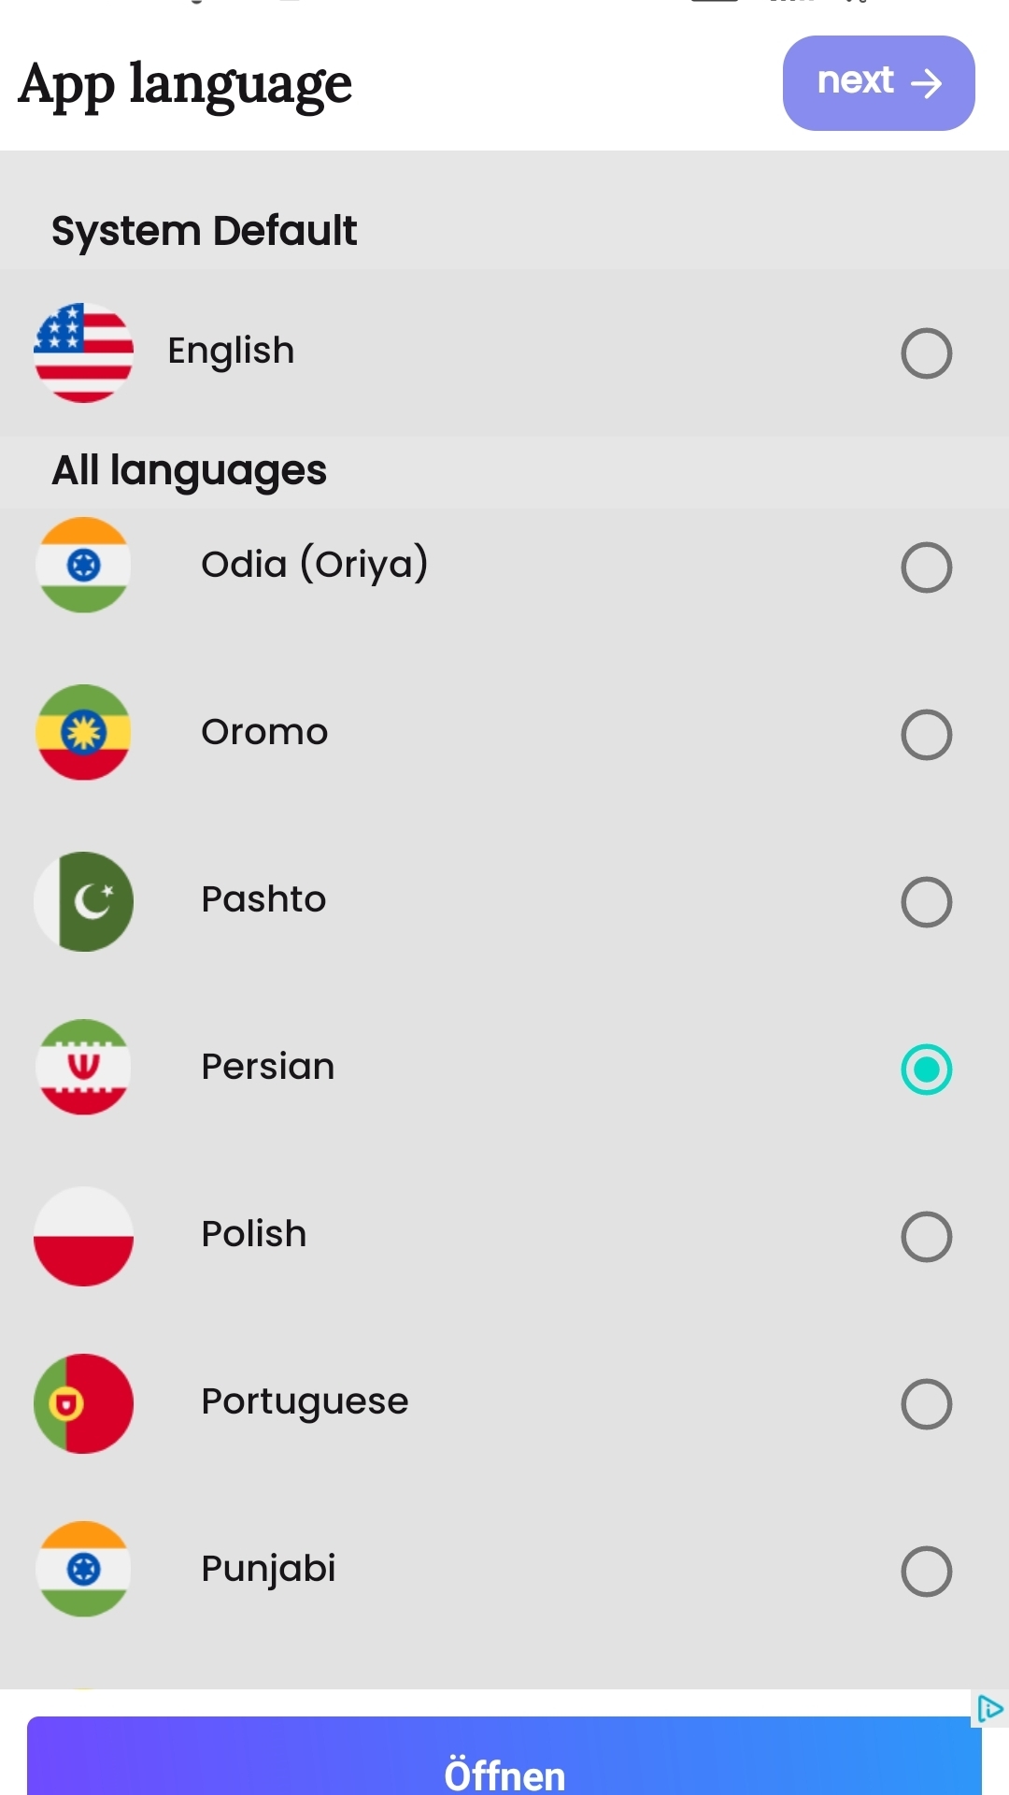Tap the Öffnen ad button
This screenshot has height=1795, width=1009.
[x=504, y=1767]
